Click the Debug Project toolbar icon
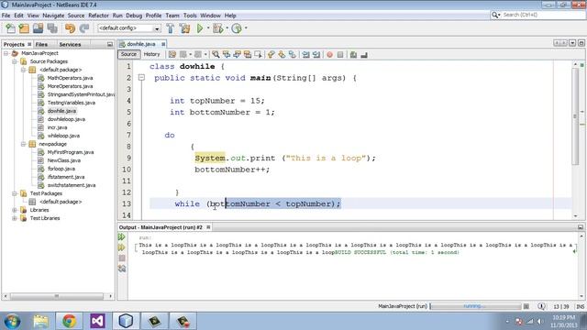Viewport: 587px width, 330px height. pyautogui.click(x=218, y=28)
